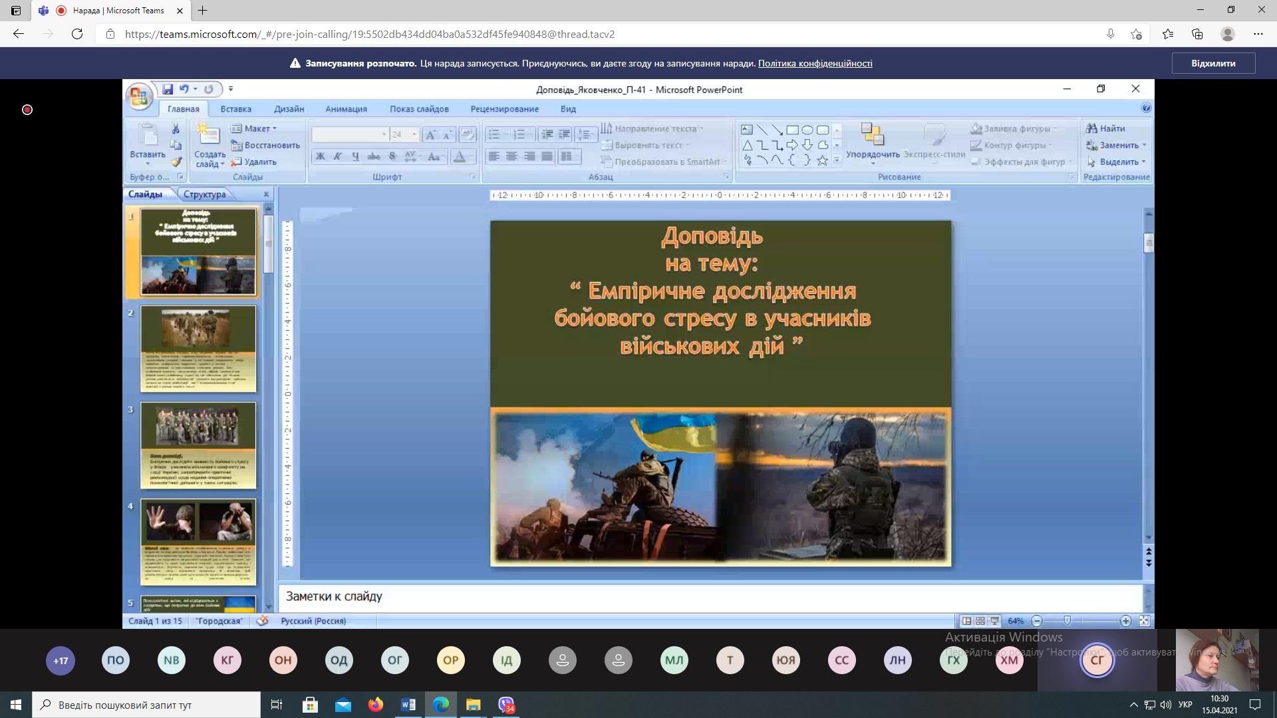Select the 5-point star shape
1277x718 pixels.
[x=822, y=160]
